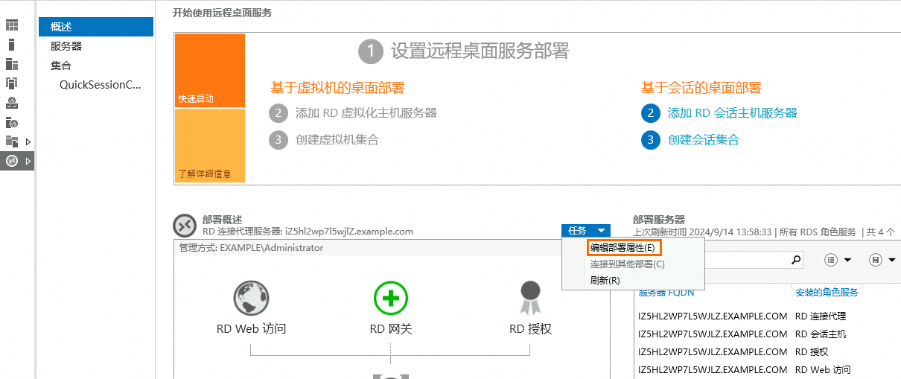Click the RD Web 访问 globe icon
The image size is (901, 379).
(251, 299)
